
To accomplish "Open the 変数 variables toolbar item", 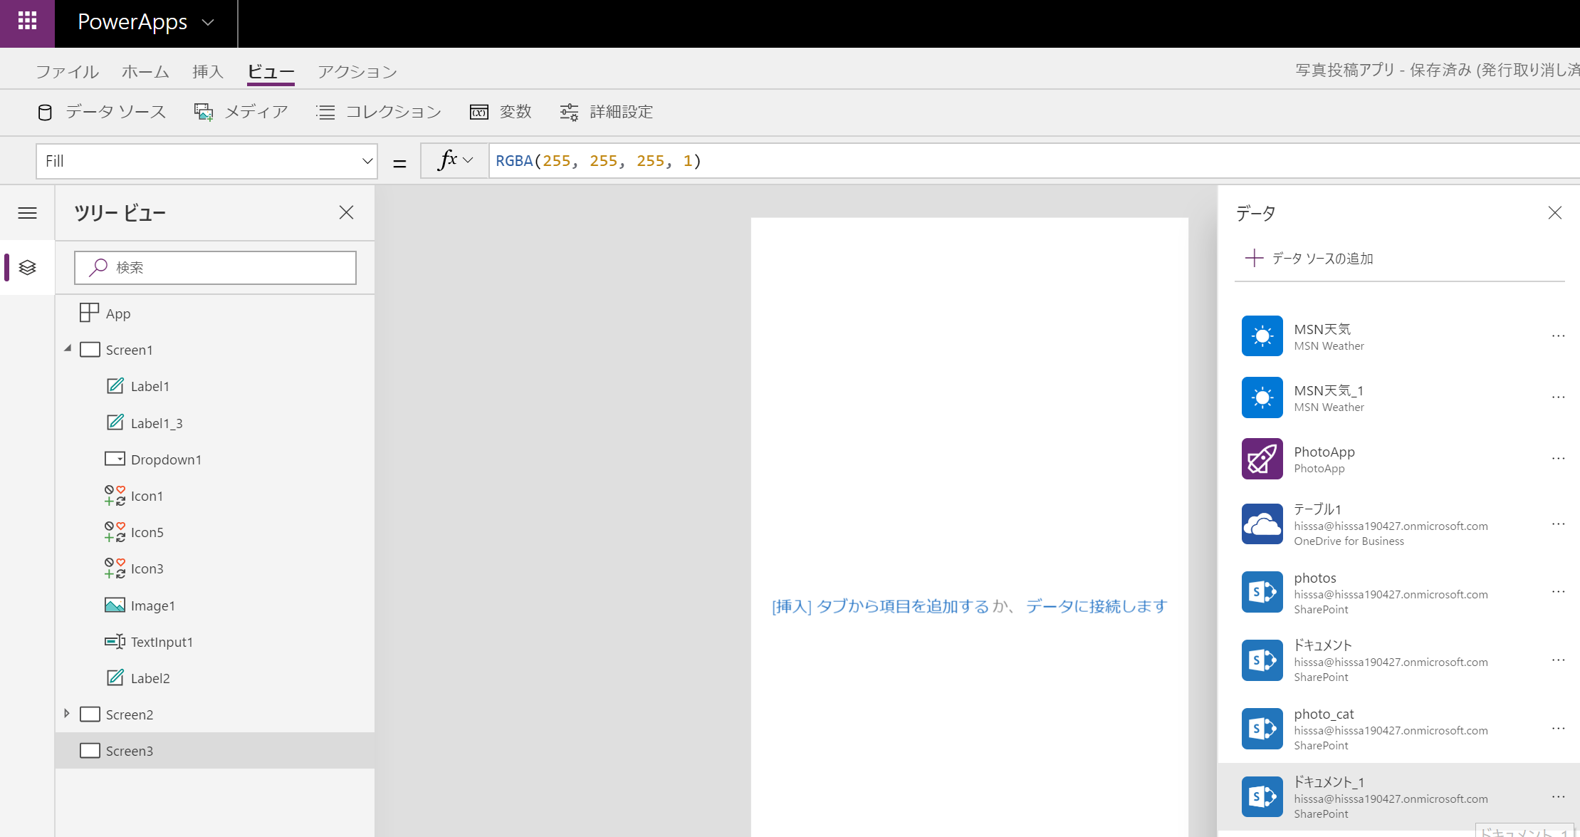I will point(501,112).
